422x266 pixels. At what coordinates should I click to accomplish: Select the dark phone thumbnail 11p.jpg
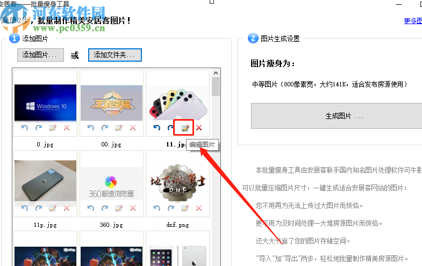pos(45,181)
